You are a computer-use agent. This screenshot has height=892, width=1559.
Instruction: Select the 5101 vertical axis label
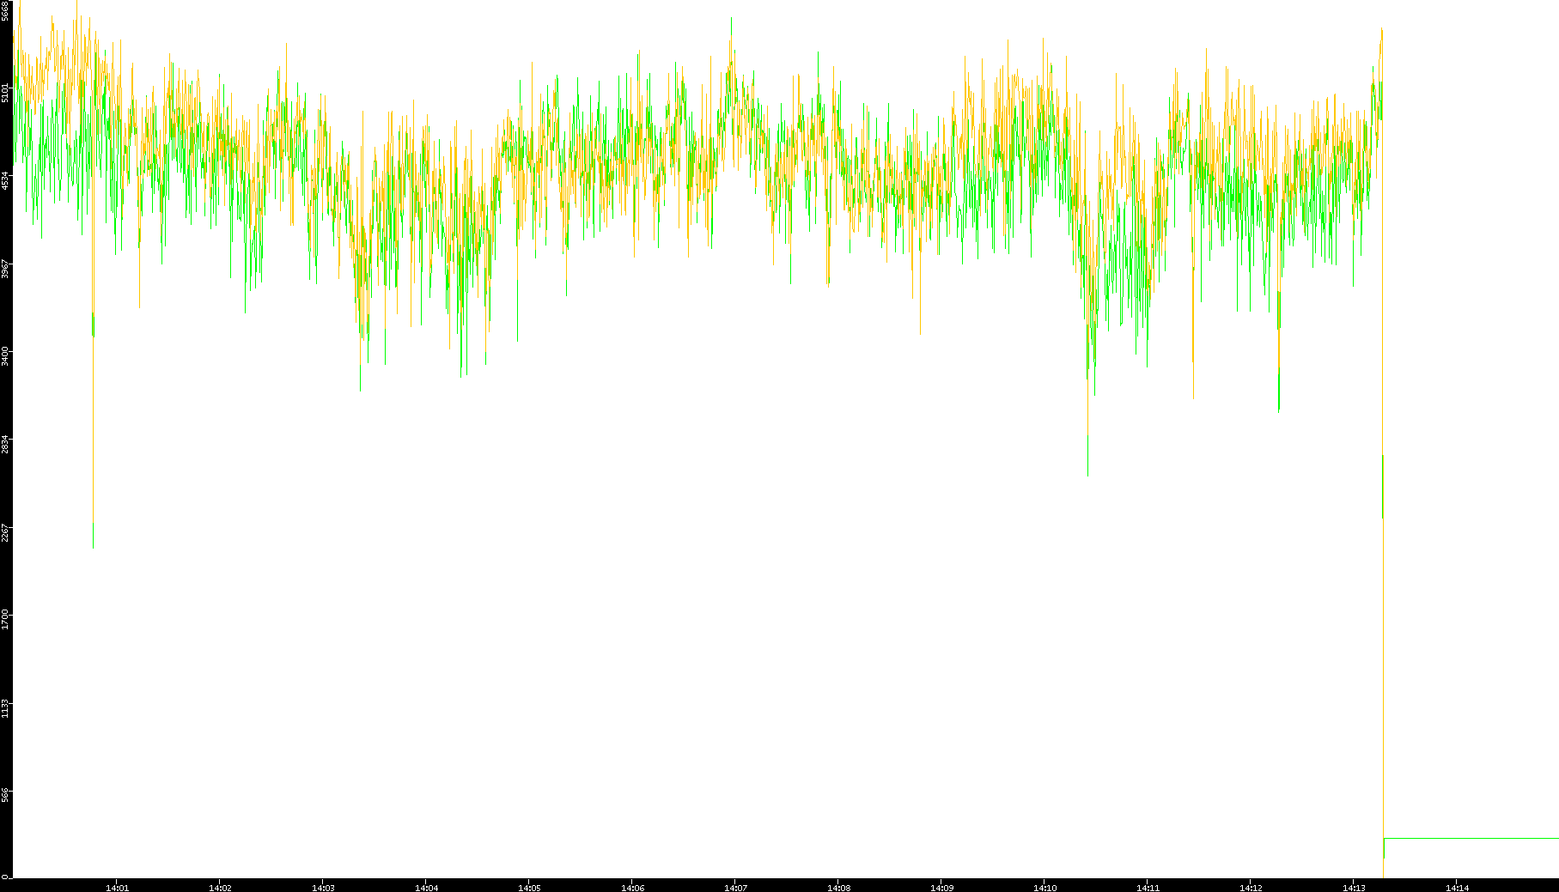coord(6,93)
